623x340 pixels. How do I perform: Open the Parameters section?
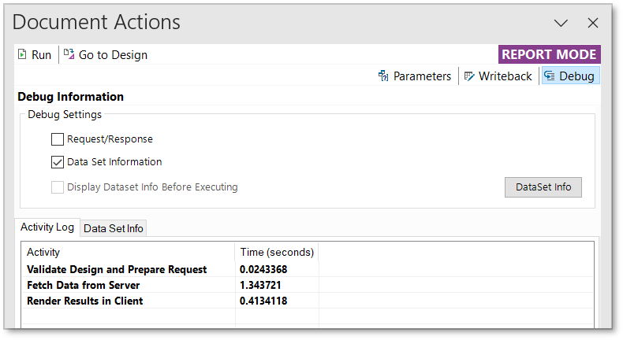click(415, 76)
